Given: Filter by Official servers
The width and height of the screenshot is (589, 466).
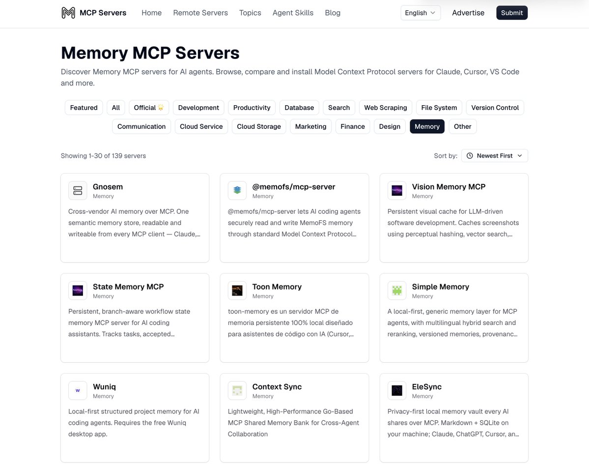Looking at the screenshot, I should pos(149,108).
